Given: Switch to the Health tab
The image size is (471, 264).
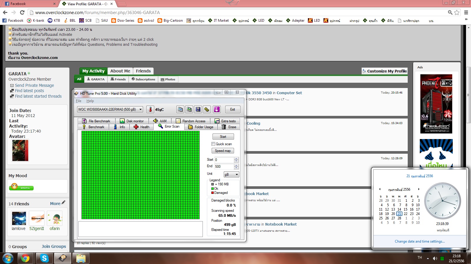Looking at the screenshot, I should (x=142, y=127).
